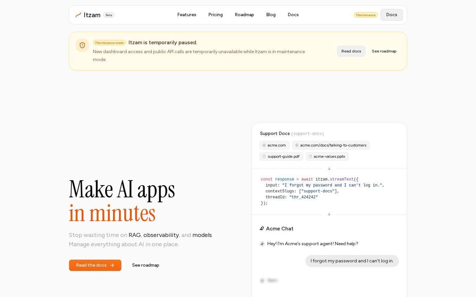Click the Support Docs heading
Image resolution: width=476 pixels, height=297 pixels.
tap(275, 134)
